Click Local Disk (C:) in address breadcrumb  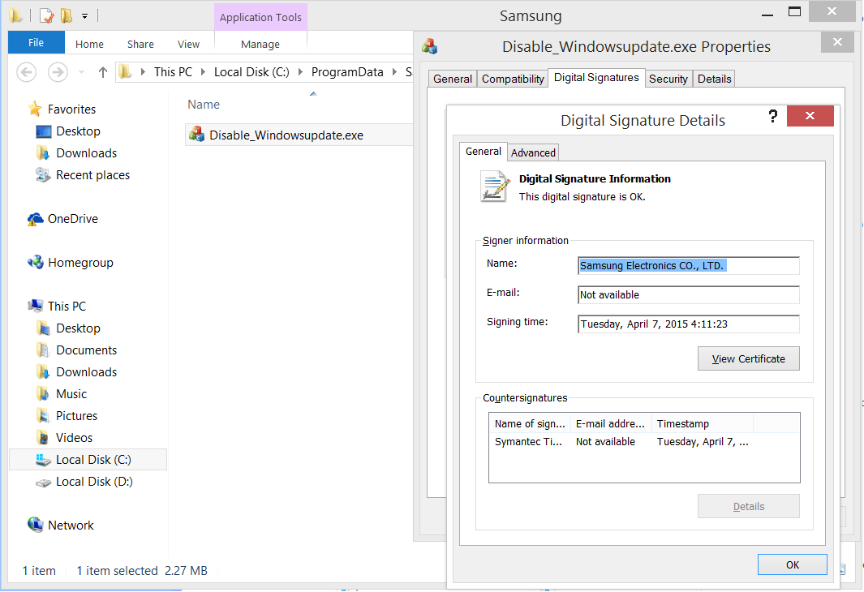click(251, 72)
